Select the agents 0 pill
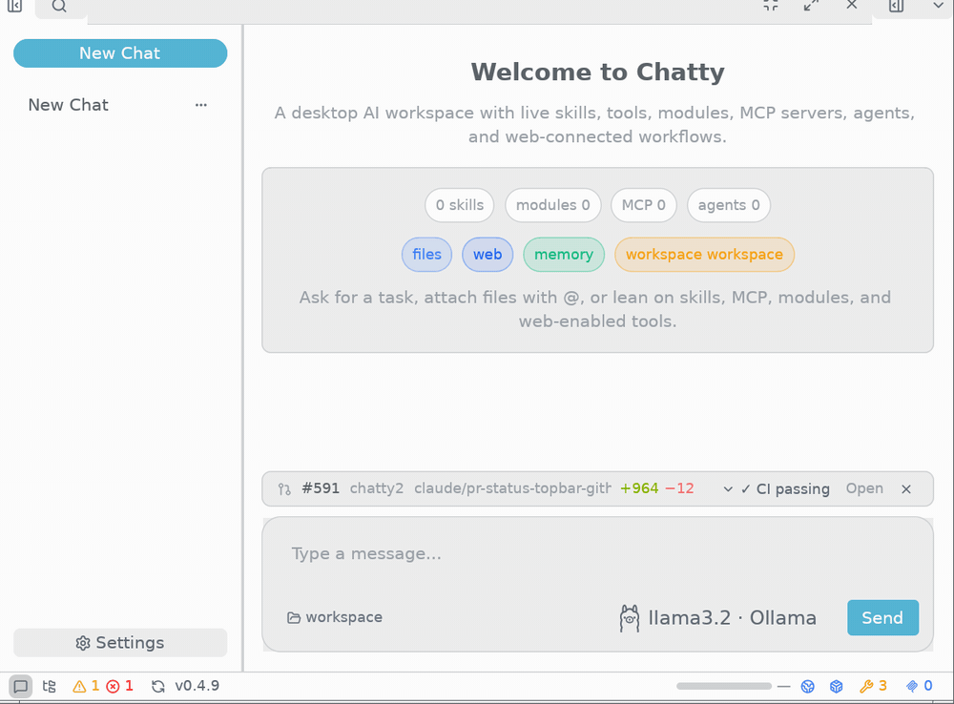Viewport: 954px width, 704px height. (729, 205)
